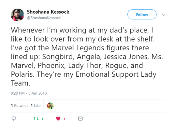
Task: Click the tweet line starting with Whenever
Action: point(82,30)
